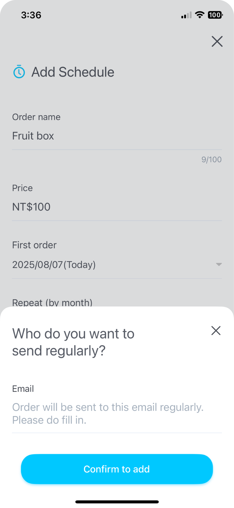Close the Add Schedule screen
This screenshot has width=234, height=508.
pos(217,41)
